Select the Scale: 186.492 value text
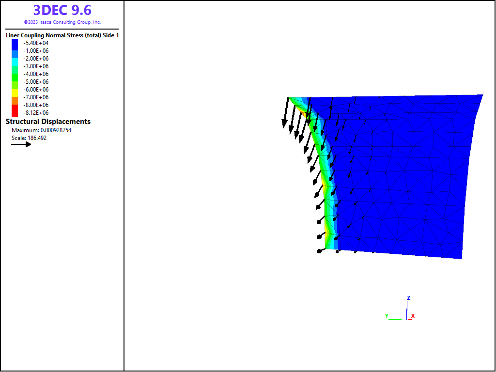 (29, 138)
